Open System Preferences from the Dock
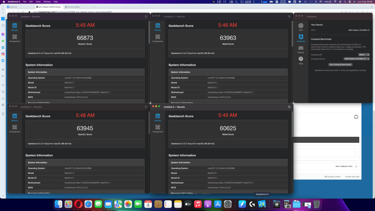Screen dimensions: 375x211 (x=228, y=204)
